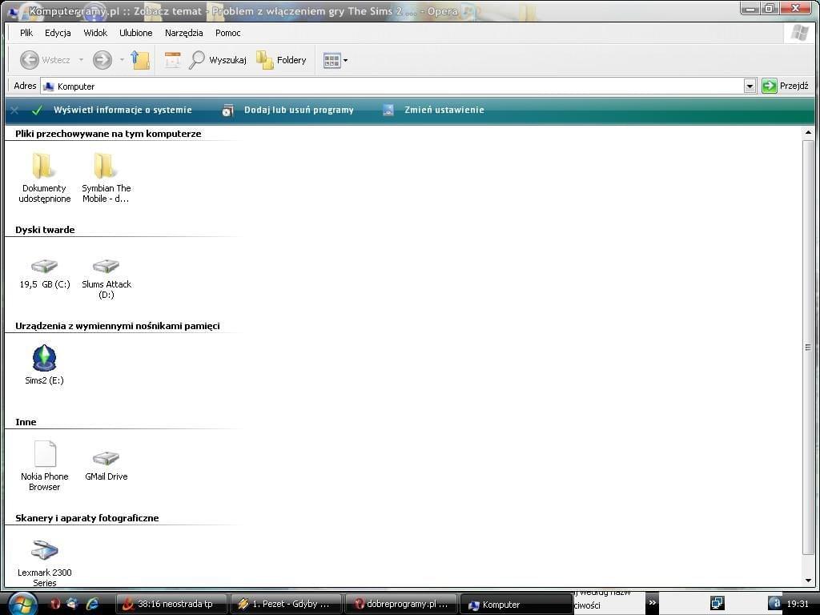
Task: Open Wyszukaj search
Action: [218, 60]
